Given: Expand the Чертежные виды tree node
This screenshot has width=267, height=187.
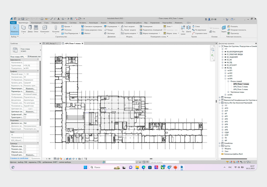Looking at the screenshot, I should [x=228, y=92].
